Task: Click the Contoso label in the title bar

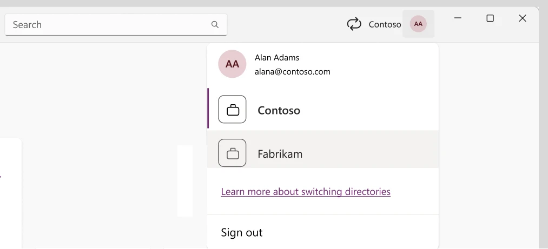Action: click(x=385, y=24)
